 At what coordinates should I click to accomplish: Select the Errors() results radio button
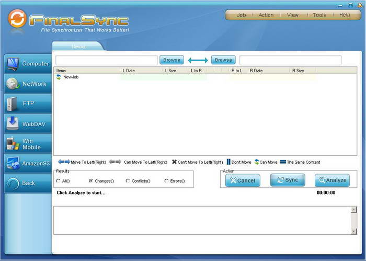click(x=166, y=180)
